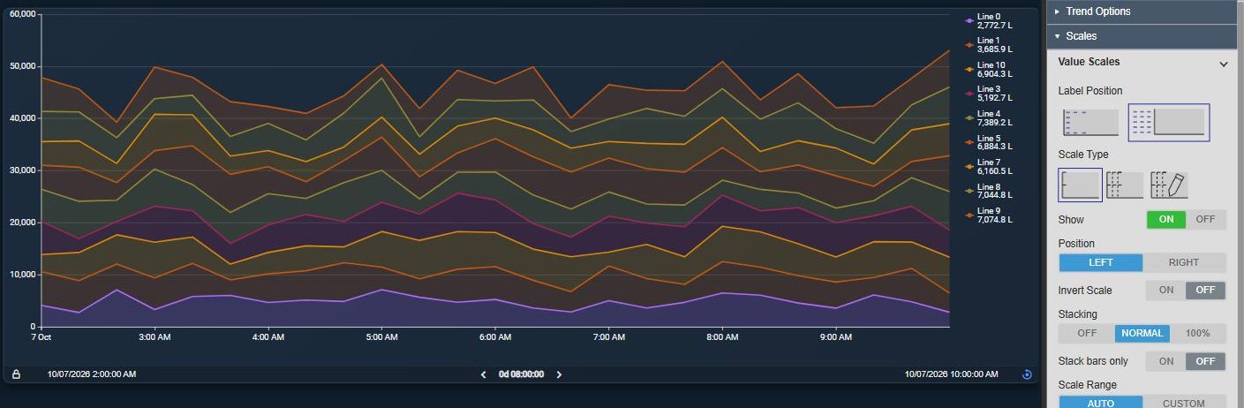The width and height of the screenshot is (1244, 408).
Task: Click the 5:00 AM time axis label
Action: [381, 337]
